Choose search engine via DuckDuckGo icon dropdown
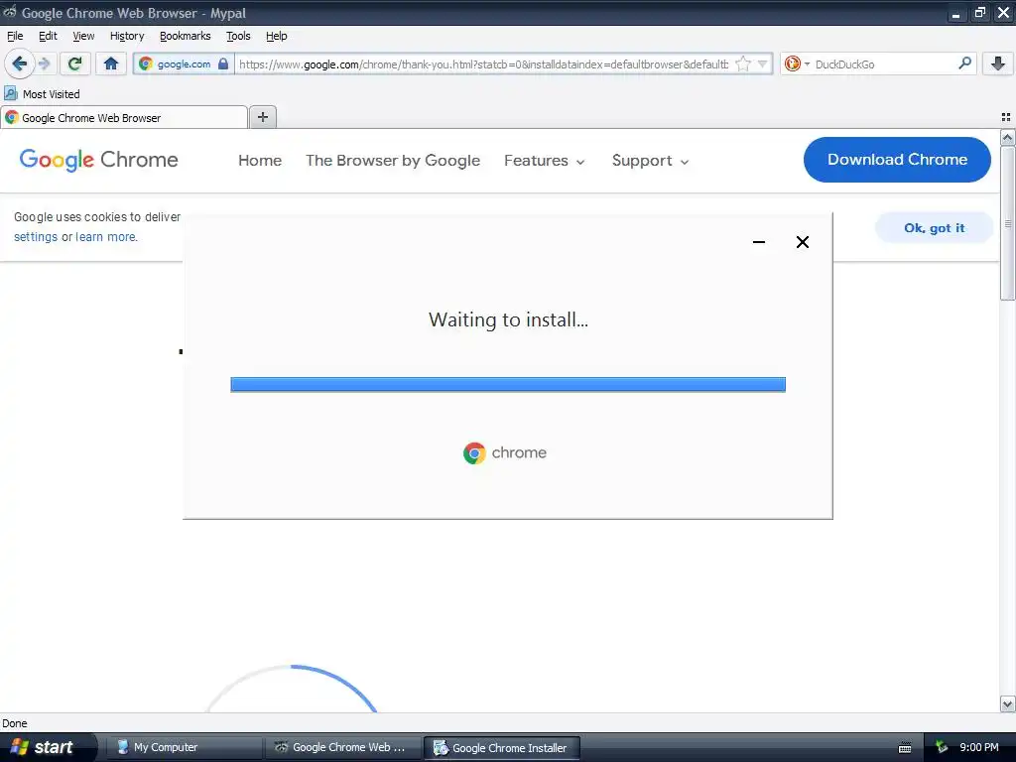This screenshot has height=762, width=1016. 797,63
